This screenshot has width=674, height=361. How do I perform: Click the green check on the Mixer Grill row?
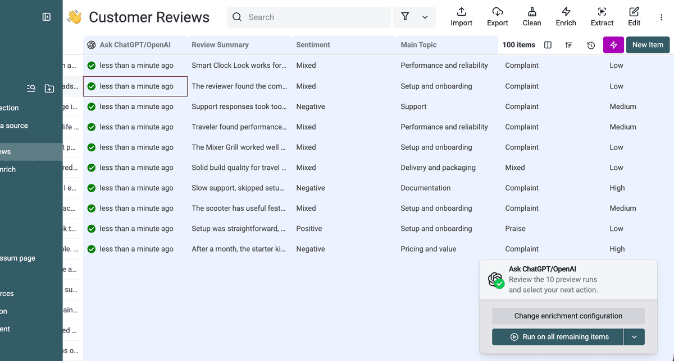point(92,147)
